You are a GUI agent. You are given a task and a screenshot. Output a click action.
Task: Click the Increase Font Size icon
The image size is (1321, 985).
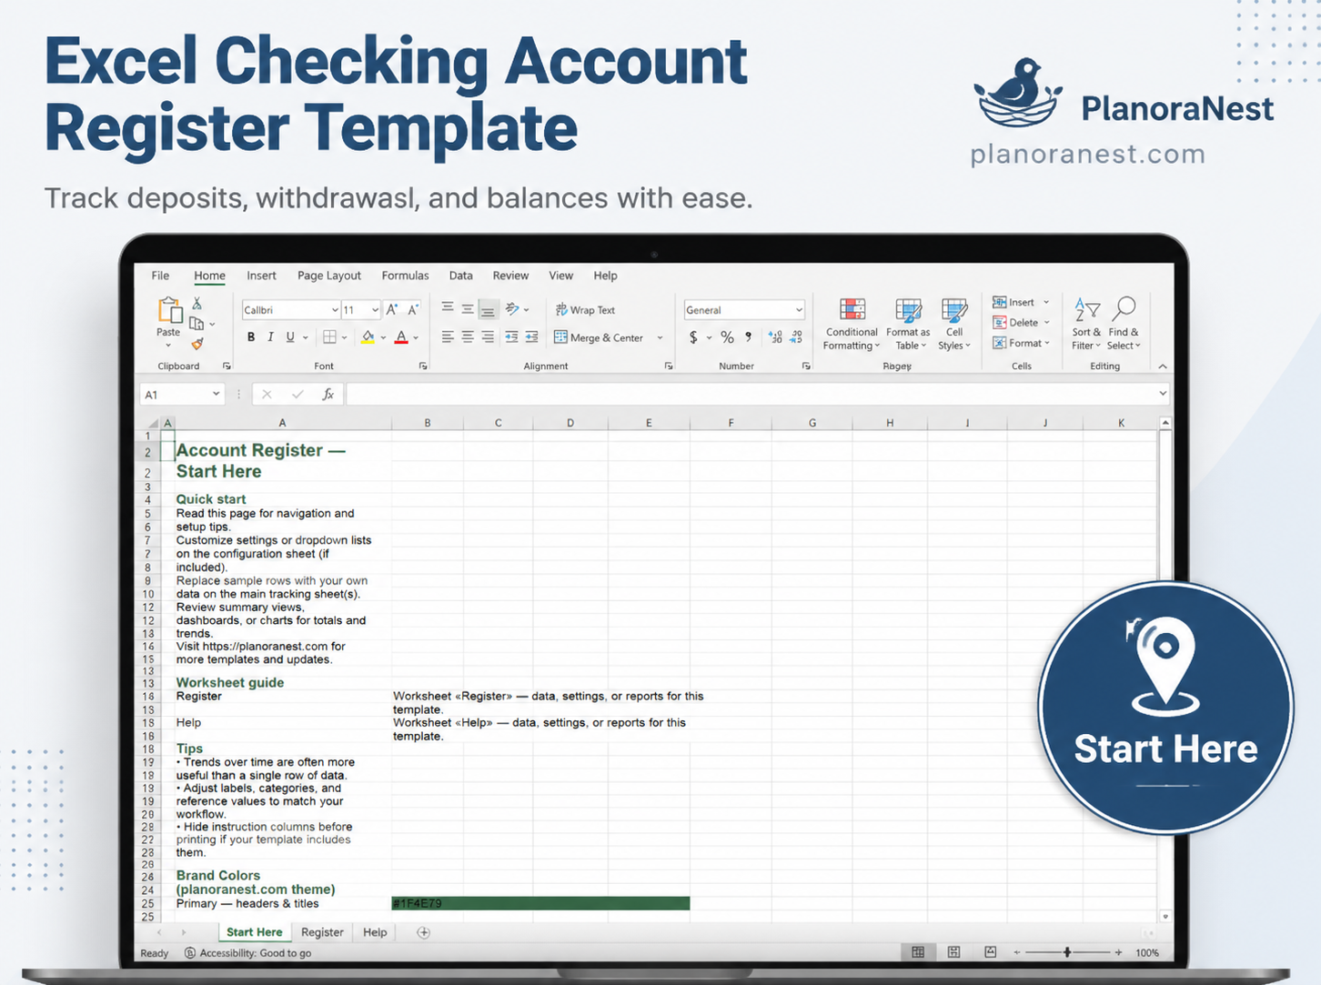[392, 310]
